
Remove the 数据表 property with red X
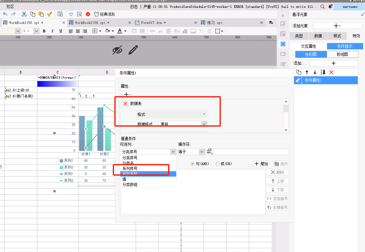pos(125,104)
